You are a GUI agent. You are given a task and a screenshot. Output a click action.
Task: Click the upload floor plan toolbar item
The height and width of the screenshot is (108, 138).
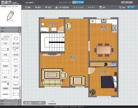pyautogui.click(x=62, y=7)
